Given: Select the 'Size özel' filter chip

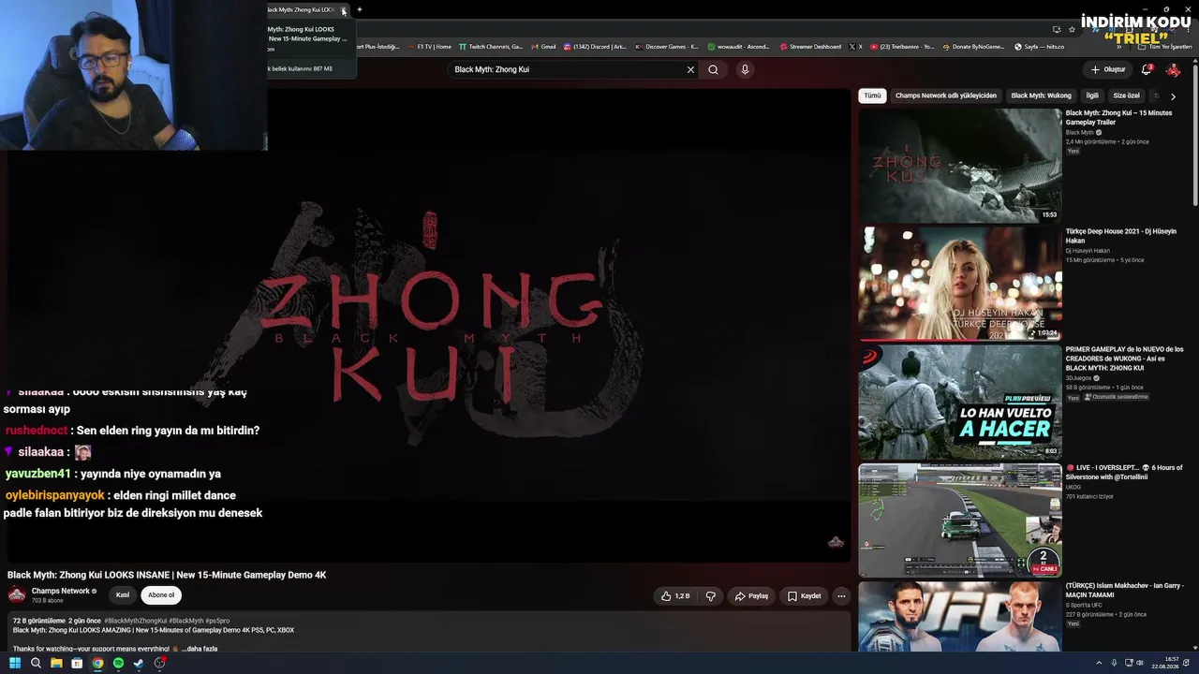Looking at the screenshot, I should pyautogui.click(x=1126, y=95).
